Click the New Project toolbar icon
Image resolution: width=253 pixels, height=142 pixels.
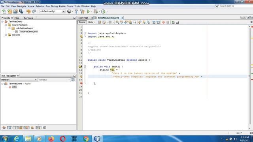[10, 11]
